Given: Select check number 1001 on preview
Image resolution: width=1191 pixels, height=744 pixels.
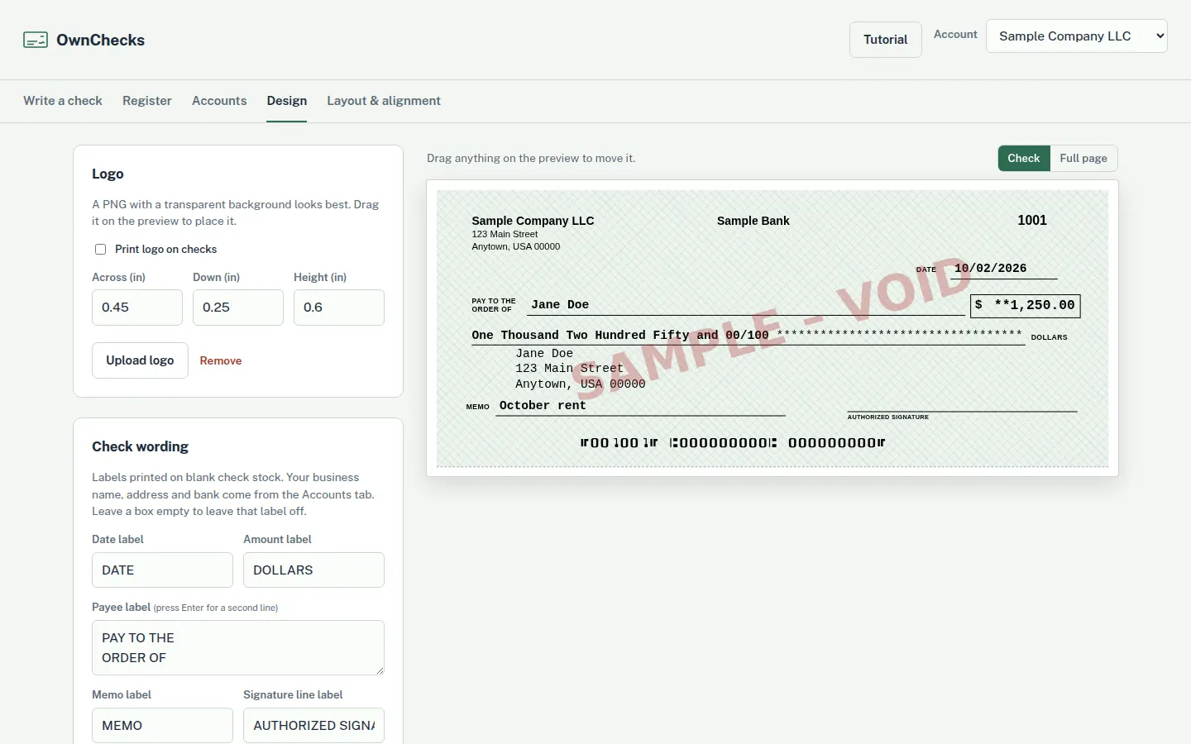Looking at the screenshot, I should [1032, 220].
